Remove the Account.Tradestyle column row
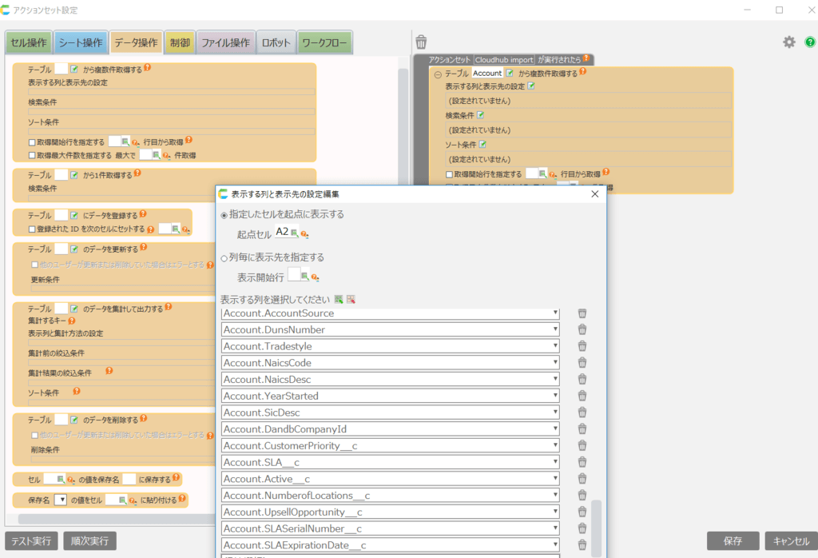The height and width of the screenshot is (558, 818). tap(582, 346)
